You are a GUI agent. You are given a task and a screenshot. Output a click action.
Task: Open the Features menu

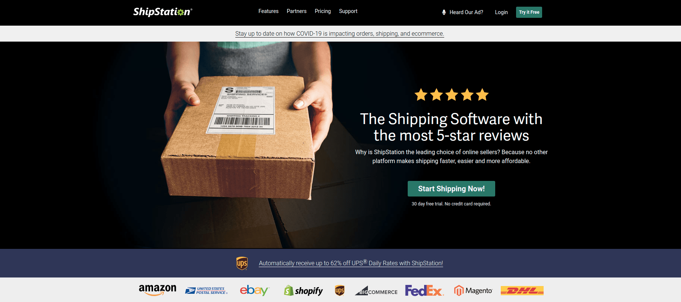pyautogui.click(x=268, y=11)
